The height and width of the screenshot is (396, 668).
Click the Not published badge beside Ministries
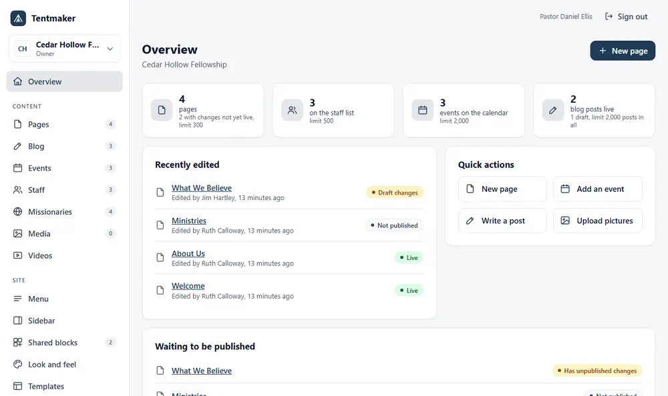pos(395,225)
